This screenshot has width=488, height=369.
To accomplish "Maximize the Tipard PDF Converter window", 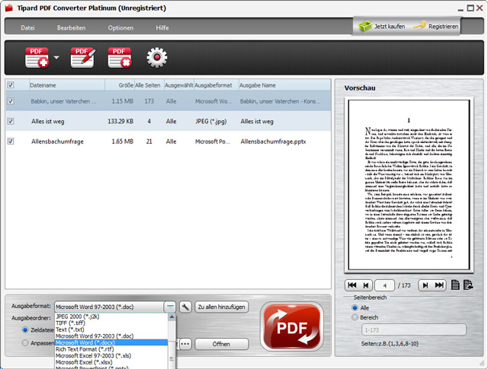I will click(470, 8).
